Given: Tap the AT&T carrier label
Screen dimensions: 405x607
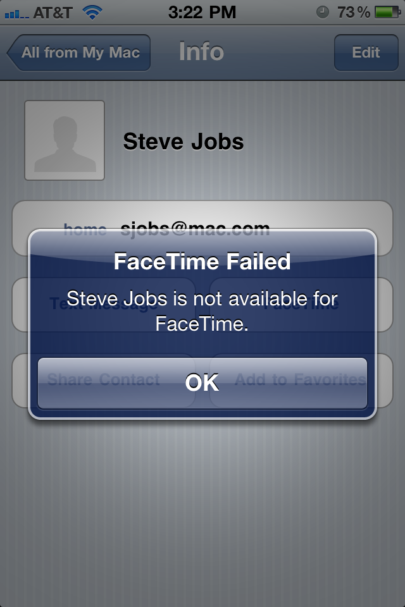Looking at the screenshot, I should pos(53,13).
